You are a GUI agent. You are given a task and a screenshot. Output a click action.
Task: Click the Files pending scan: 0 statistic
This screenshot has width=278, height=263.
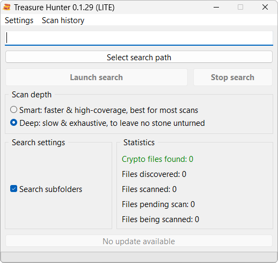158,204
